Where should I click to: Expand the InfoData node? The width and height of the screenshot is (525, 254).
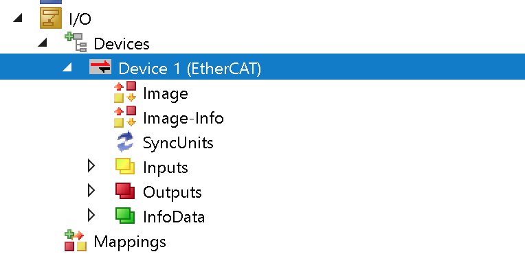pyautogui.click(x=91, y=216)
